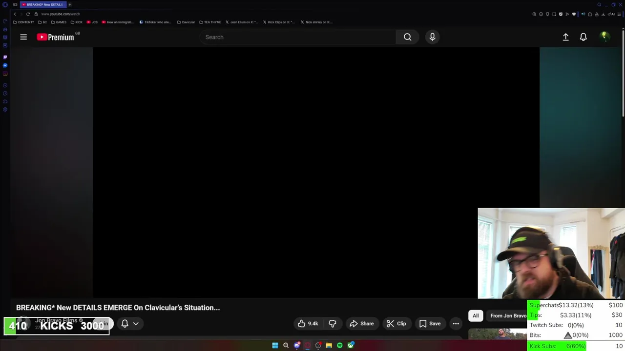Click the YouTube search input field
The image size is (625, 351).
tap(298, 37)
